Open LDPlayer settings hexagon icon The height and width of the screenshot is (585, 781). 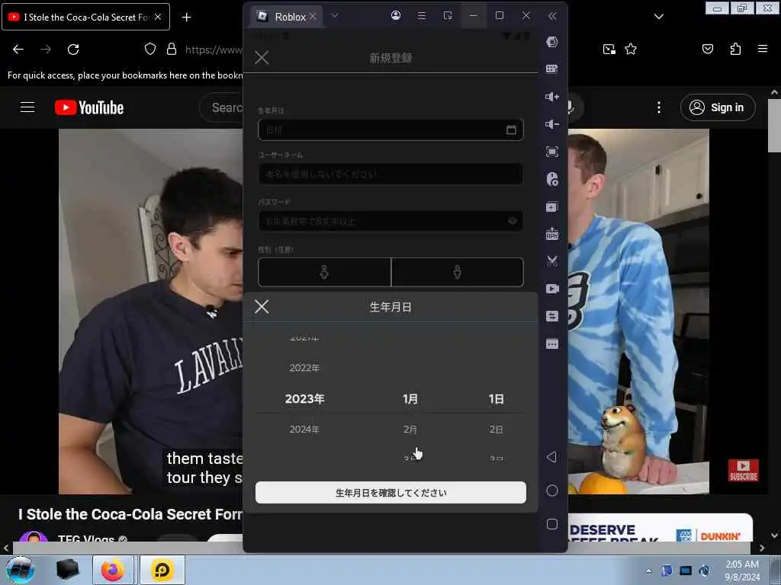pyautogui.click(x=552, y=42)
